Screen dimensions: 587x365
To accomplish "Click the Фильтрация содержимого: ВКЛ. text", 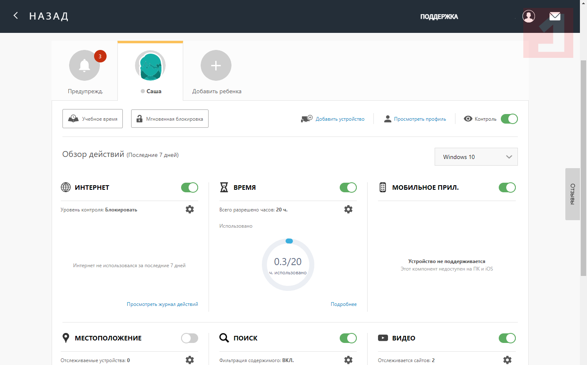I will click(256, 360).
